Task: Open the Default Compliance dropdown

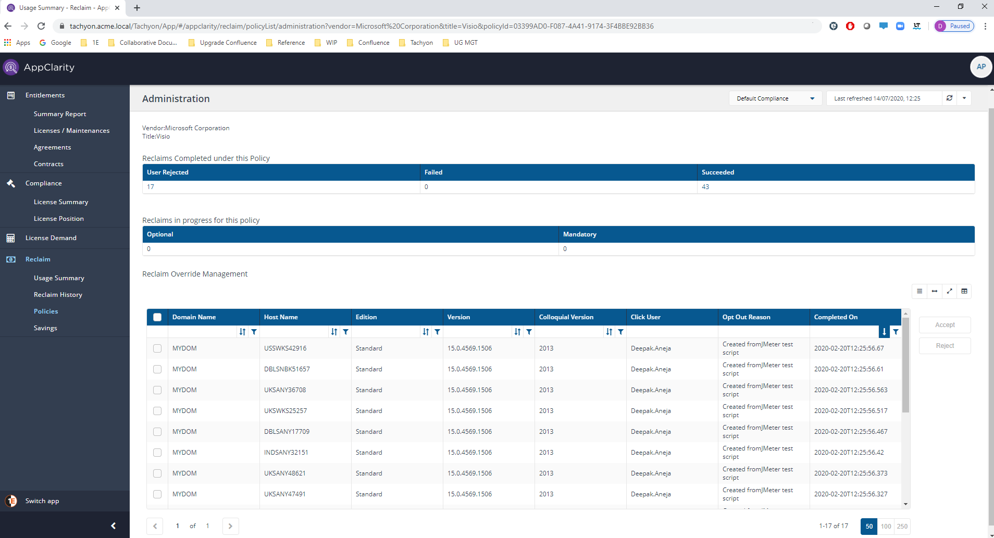Action: 775,98
